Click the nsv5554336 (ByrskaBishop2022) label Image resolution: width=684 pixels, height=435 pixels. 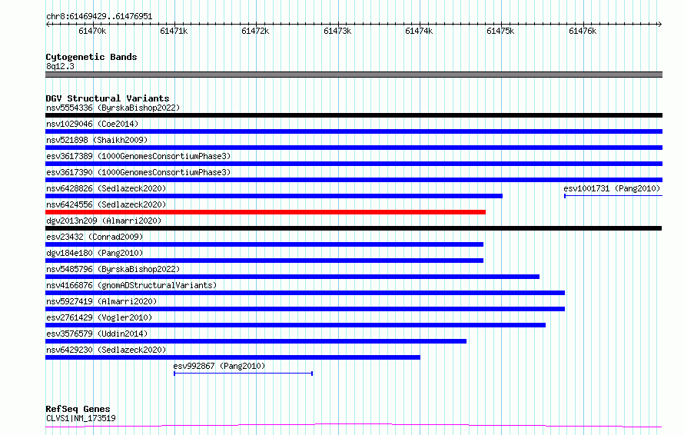pos(113,108)
